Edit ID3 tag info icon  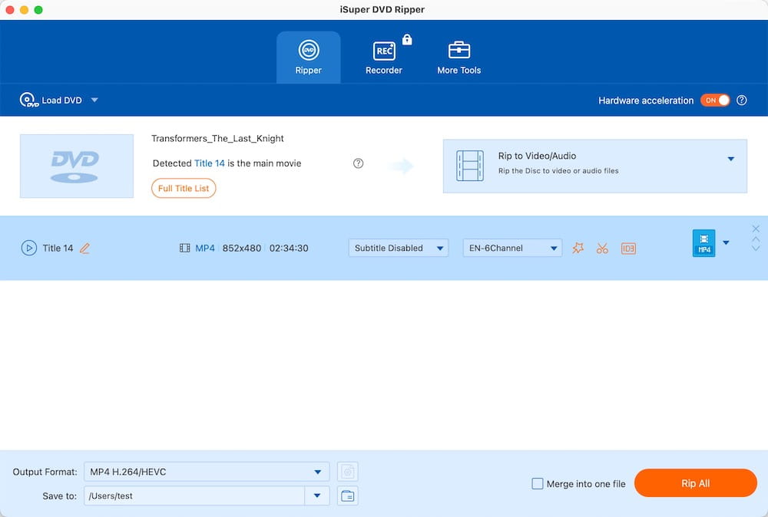628,249
